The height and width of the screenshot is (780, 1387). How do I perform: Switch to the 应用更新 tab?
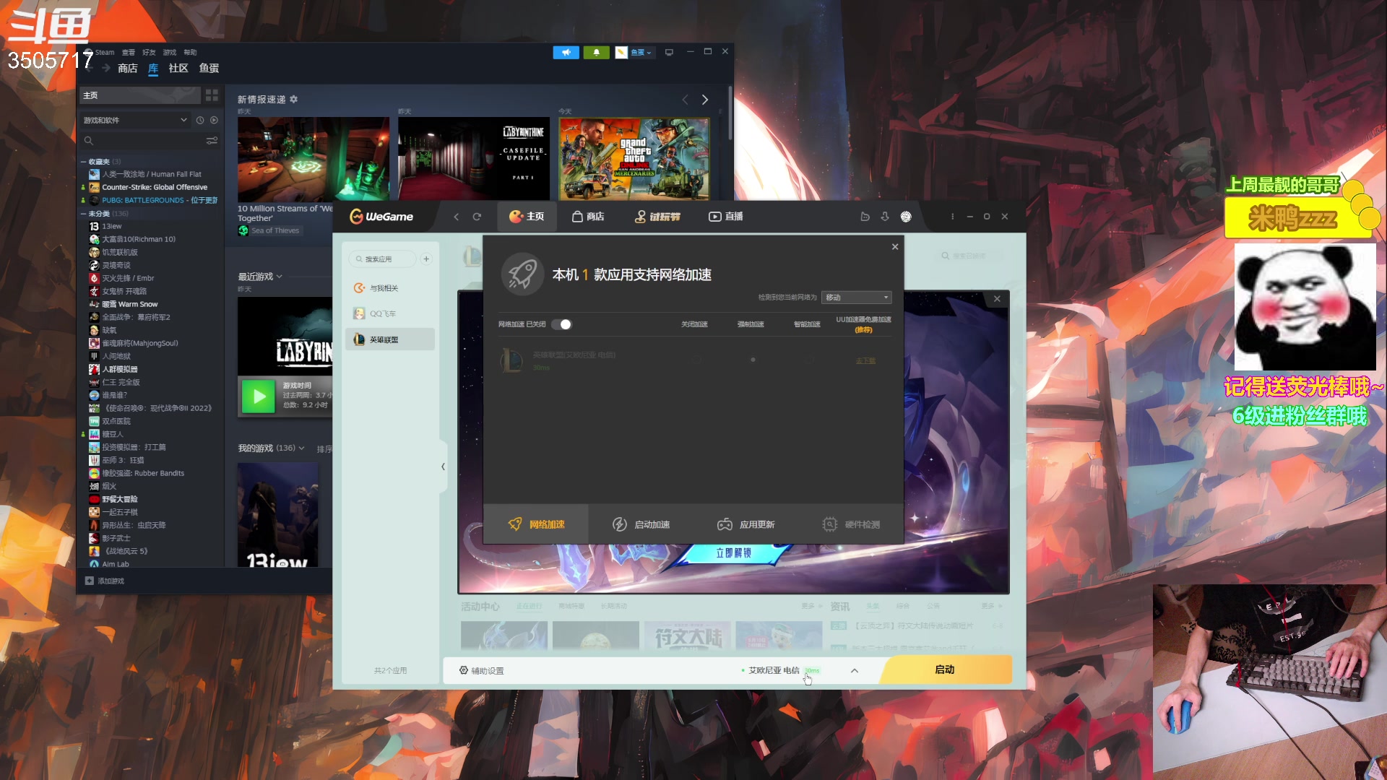point(746,524)
